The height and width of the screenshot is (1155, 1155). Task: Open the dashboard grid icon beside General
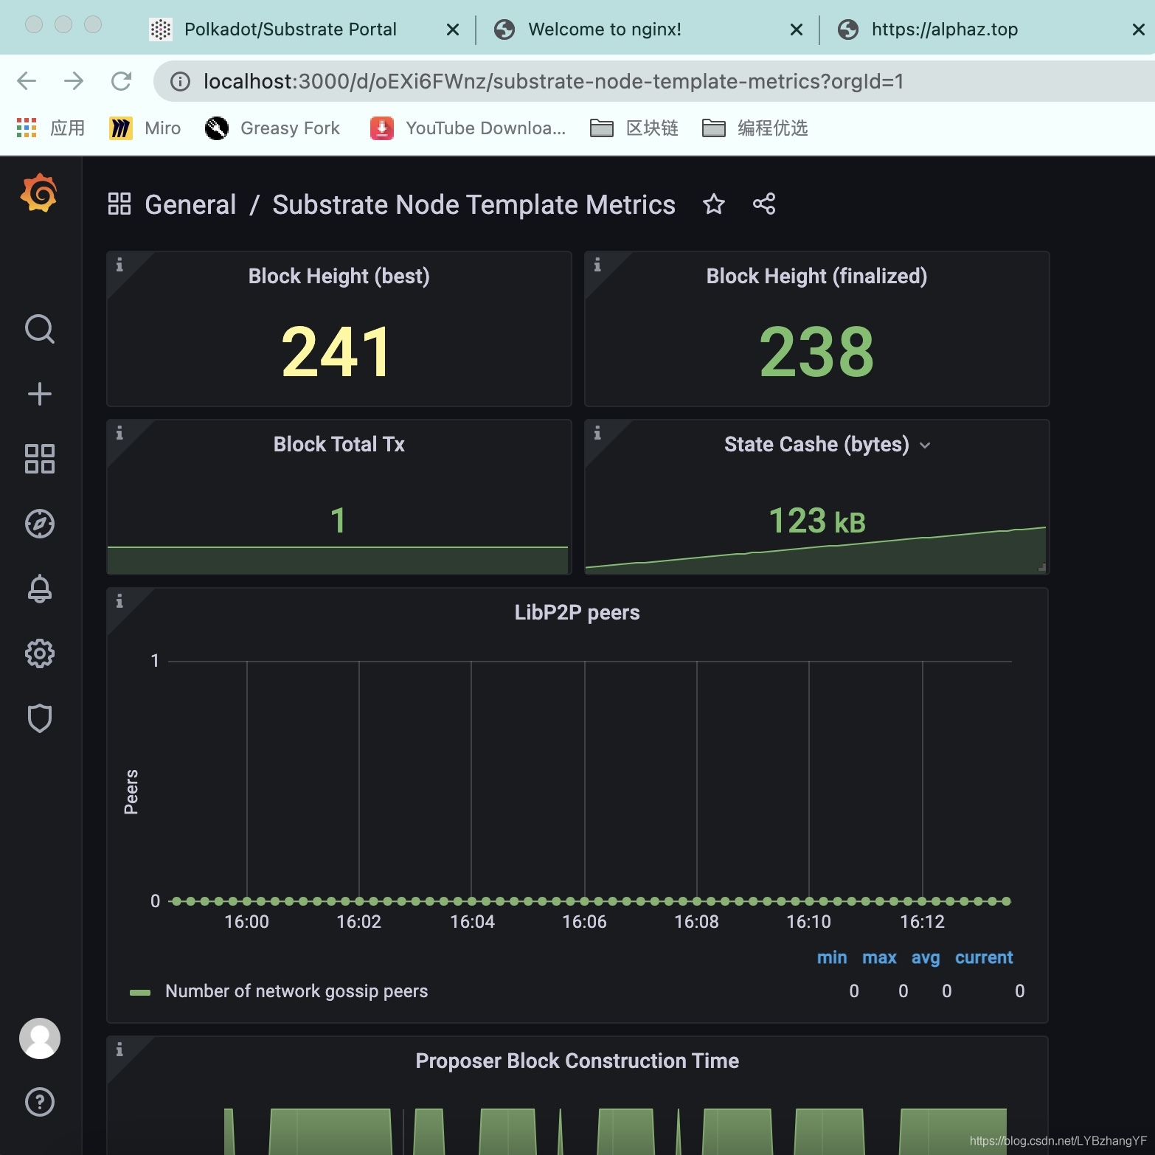(119, 204)
